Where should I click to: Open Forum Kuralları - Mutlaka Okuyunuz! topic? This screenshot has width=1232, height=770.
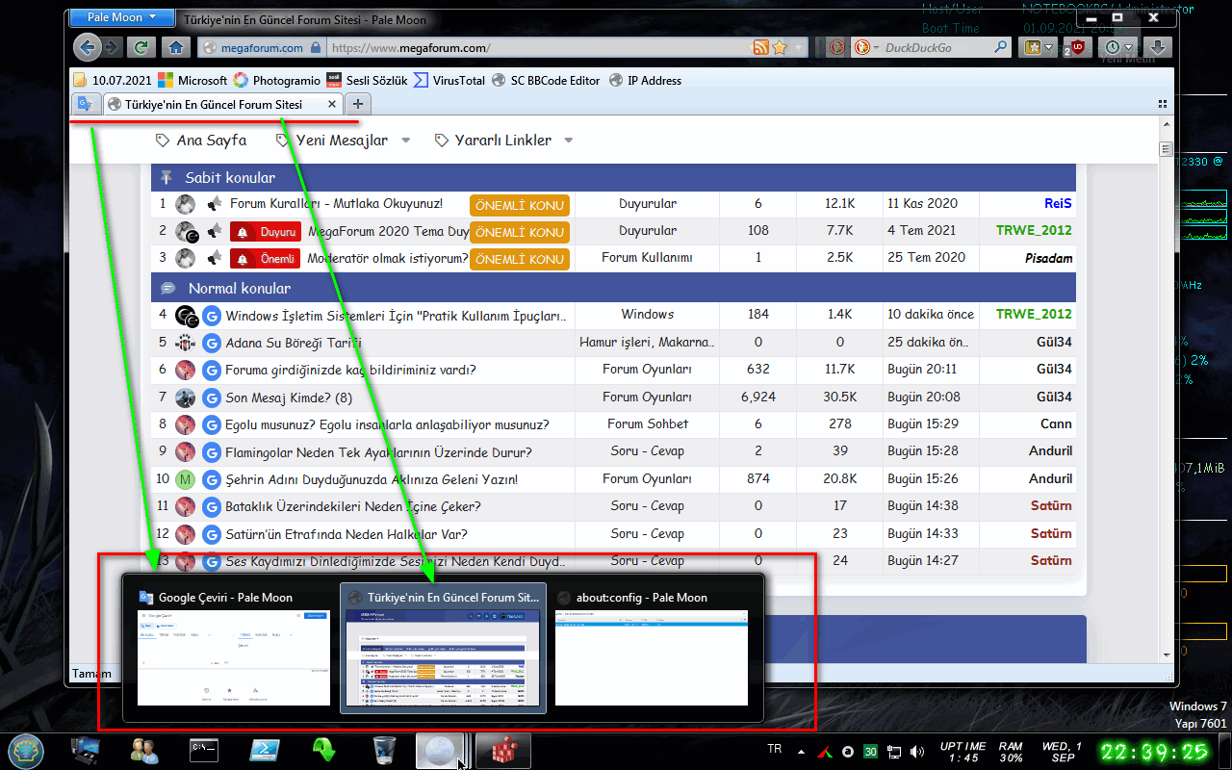pyautogui.click(x=336, y=204)
